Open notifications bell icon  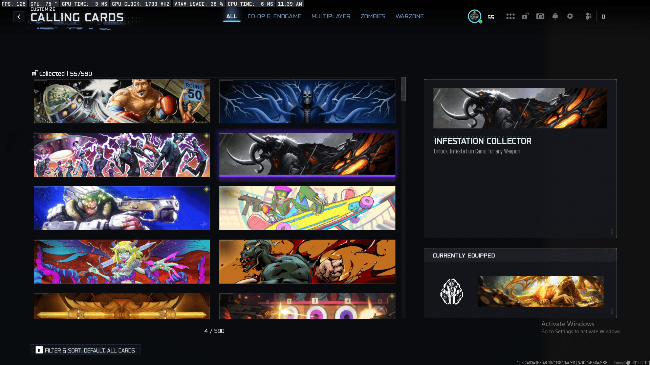(x=555, y=16)
